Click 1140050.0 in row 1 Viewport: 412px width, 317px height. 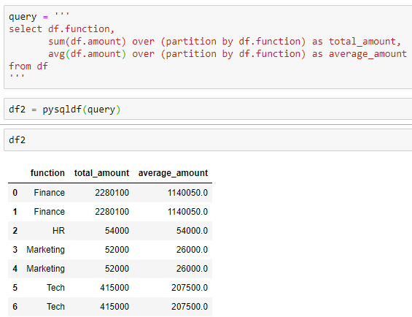188,212
